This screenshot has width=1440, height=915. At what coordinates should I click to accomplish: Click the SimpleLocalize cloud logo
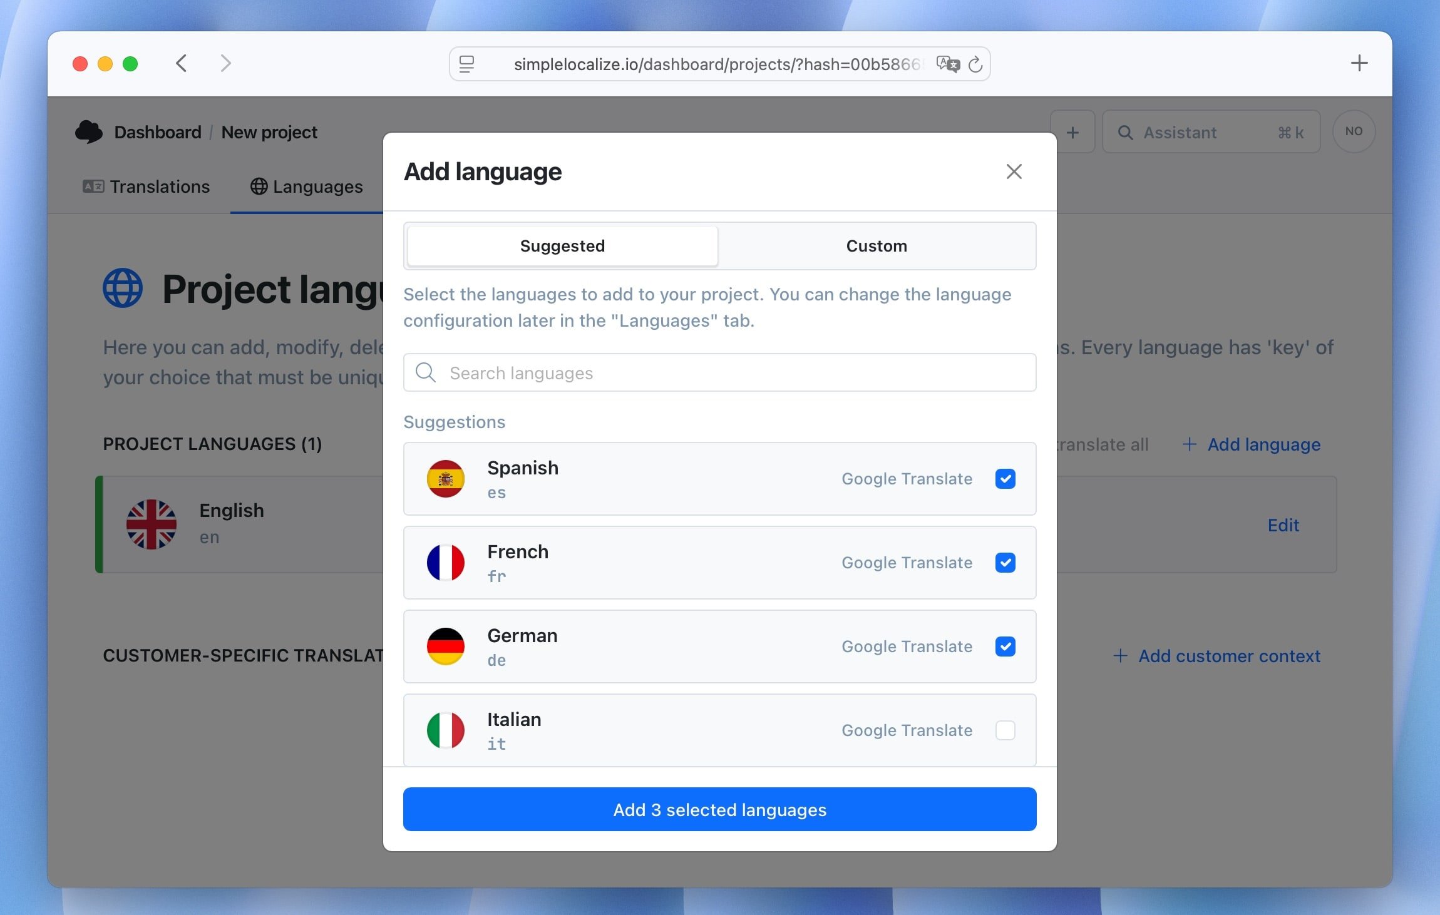point(89,132)
